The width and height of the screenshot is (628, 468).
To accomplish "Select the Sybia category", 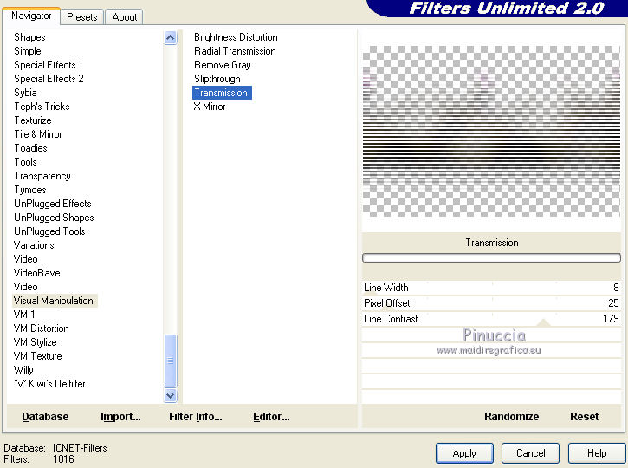I will (25, 93).
